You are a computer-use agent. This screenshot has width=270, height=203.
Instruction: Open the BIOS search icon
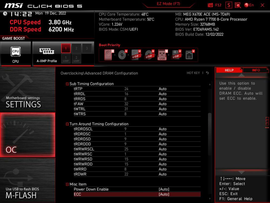tap(238, 5)
